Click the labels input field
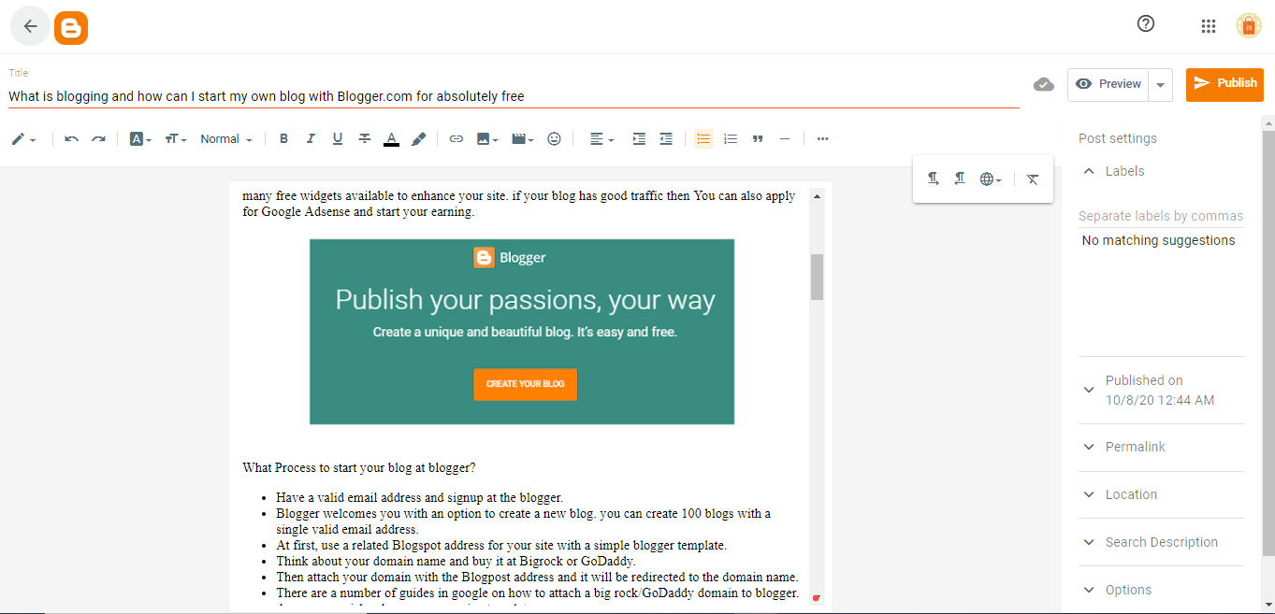1275x614 pixels. (x=1161, y=216)
